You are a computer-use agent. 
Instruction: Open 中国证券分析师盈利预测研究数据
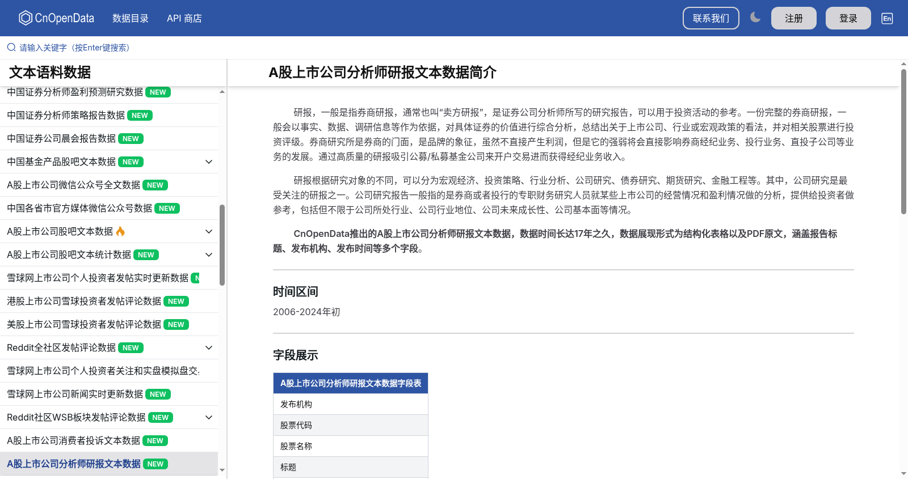click(x=75, y=92)
